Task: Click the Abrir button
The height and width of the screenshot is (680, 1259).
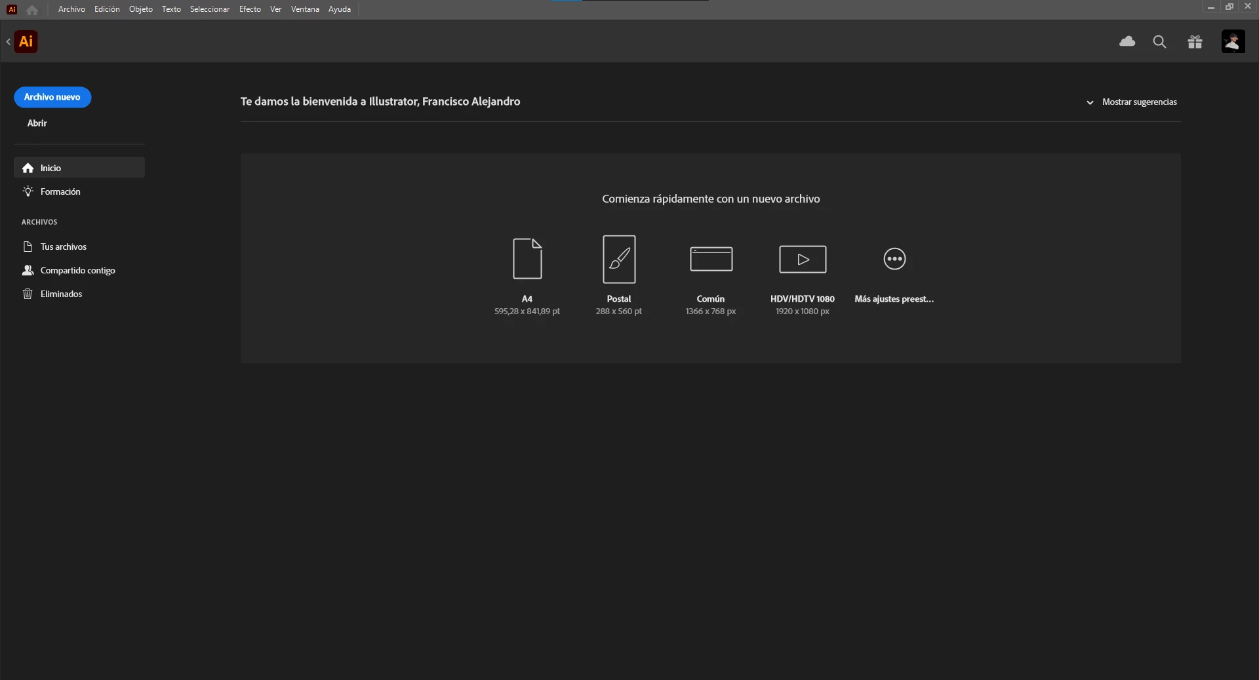Action: coord(37,123)
